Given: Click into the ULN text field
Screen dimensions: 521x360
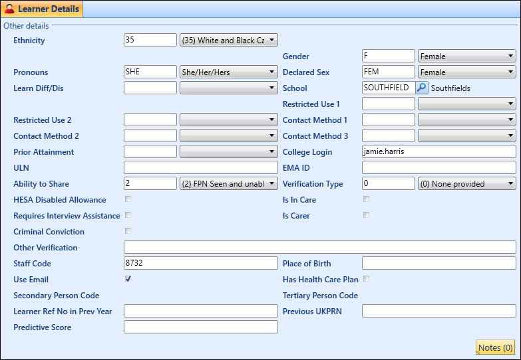Looking at the screenshot, I should pyautogui.click(x=200, y=168).
